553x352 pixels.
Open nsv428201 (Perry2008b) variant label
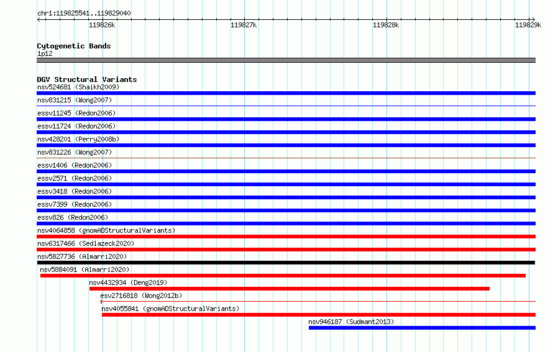pyautogui.click(x=78, y=139)
